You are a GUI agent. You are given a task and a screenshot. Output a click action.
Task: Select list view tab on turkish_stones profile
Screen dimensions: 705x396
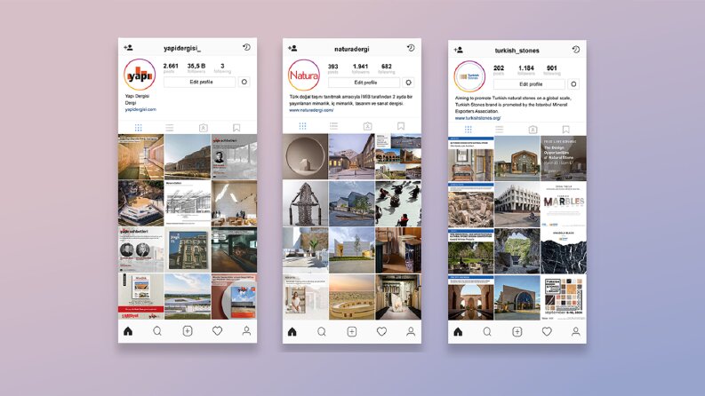click(x=499, y=130)
